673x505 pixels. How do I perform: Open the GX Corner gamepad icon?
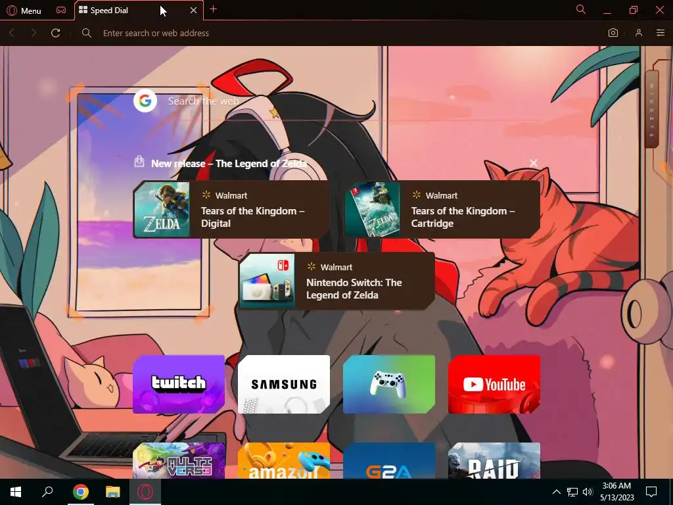(61, 11)
